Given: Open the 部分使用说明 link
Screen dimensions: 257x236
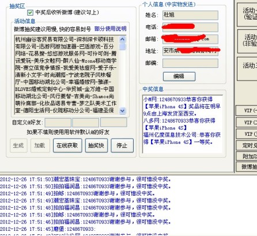Looking at the screenshot, I should [111, 29].
